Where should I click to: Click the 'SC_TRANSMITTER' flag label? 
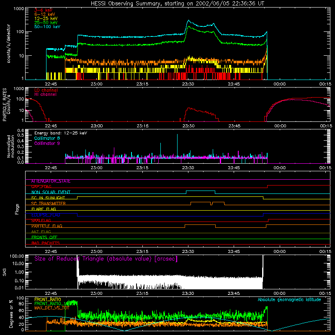point(48,204)
